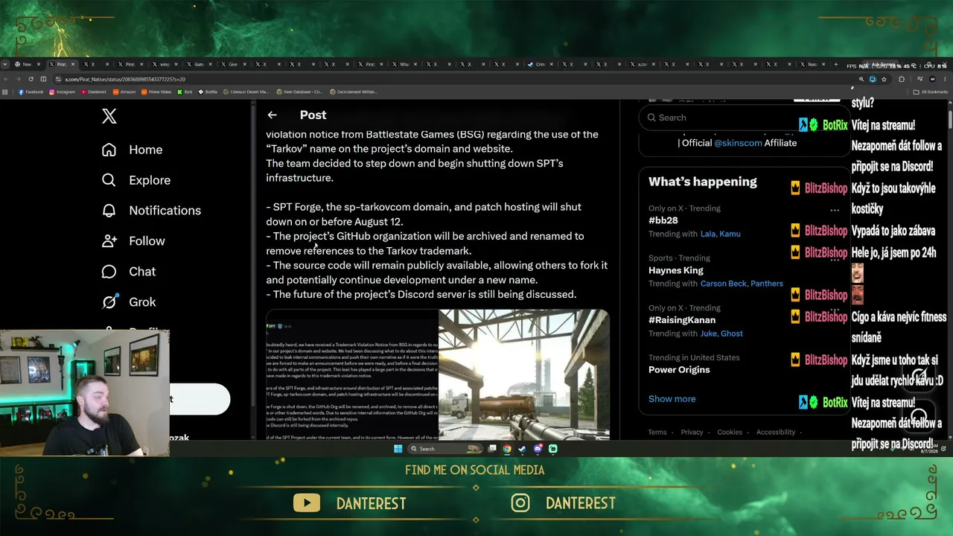Open Notifications in X sidebar

click(x=151, y=211)
